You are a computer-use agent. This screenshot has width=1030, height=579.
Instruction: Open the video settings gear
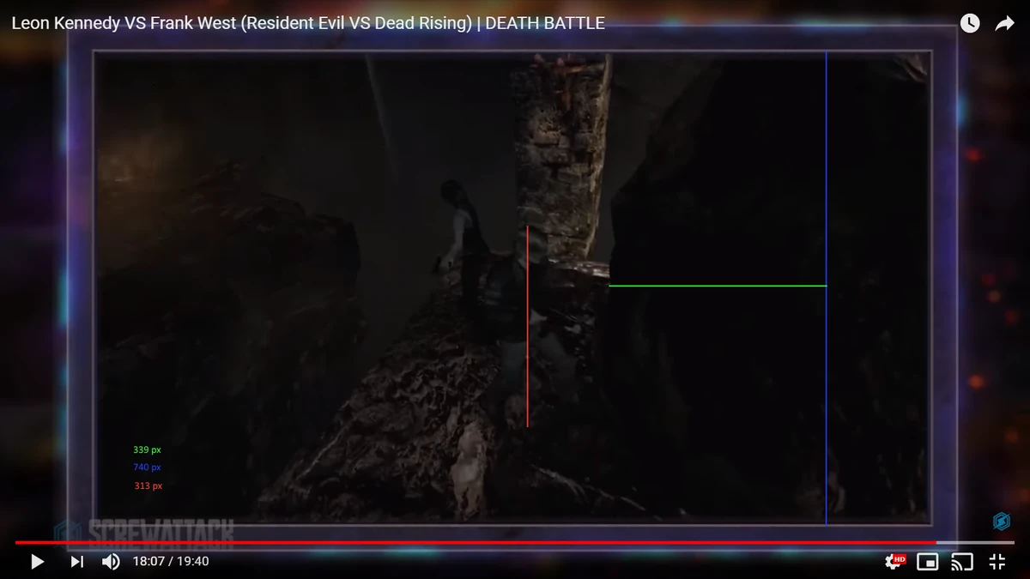point(895,562)
